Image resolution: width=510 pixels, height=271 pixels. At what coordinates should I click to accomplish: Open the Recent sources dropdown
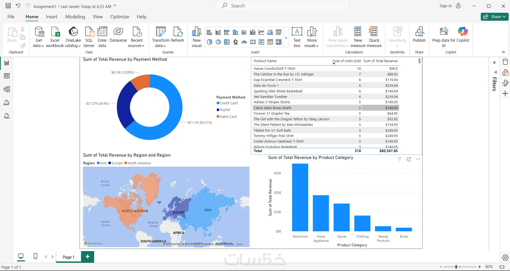tap(137, 37)
